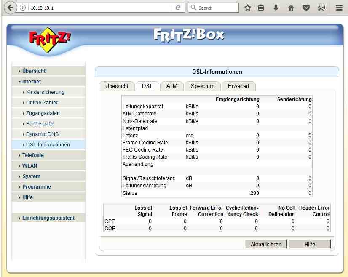Select DSL-Informationen in the sidebar
The image size is (348, 277).
pos(48,144)
